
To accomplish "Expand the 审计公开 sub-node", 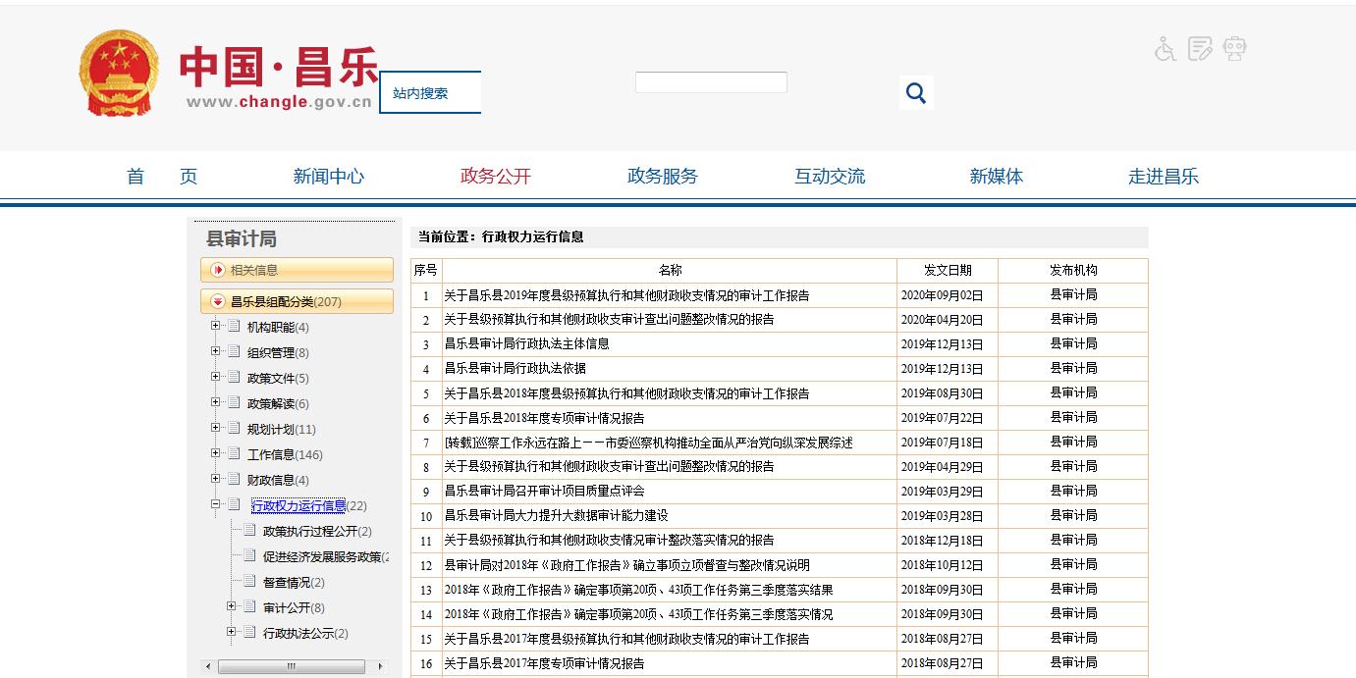I will click(232, 606).
